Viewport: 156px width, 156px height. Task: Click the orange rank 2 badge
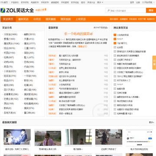coord(115,39)
